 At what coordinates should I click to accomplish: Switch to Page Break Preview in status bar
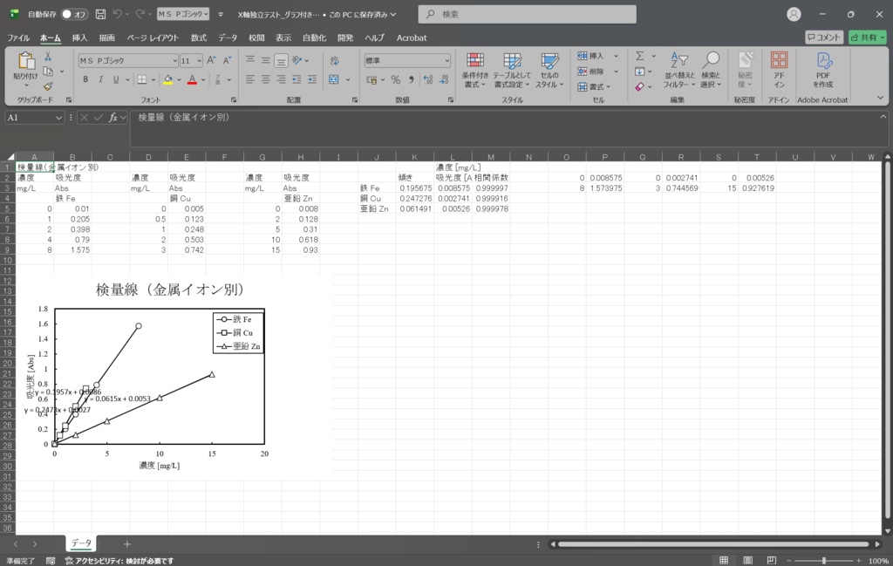point(772,561)
